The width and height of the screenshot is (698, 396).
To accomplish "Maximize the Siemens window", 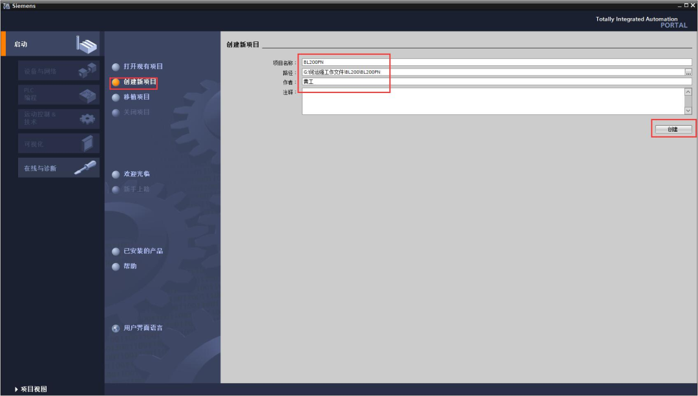I will (686, 6).
